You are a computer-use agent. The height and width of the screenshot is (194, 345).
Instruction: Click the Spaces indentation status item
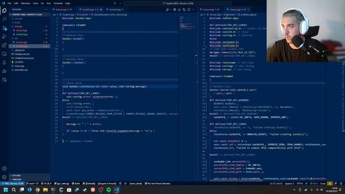289,183
